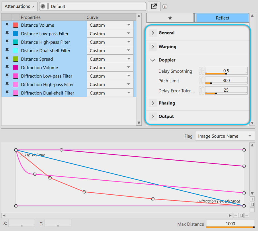Screen dimensions: 258x231
Task: Toggle the pin for Diffraction Dual-shelf Filter
Action: point(7,93)
